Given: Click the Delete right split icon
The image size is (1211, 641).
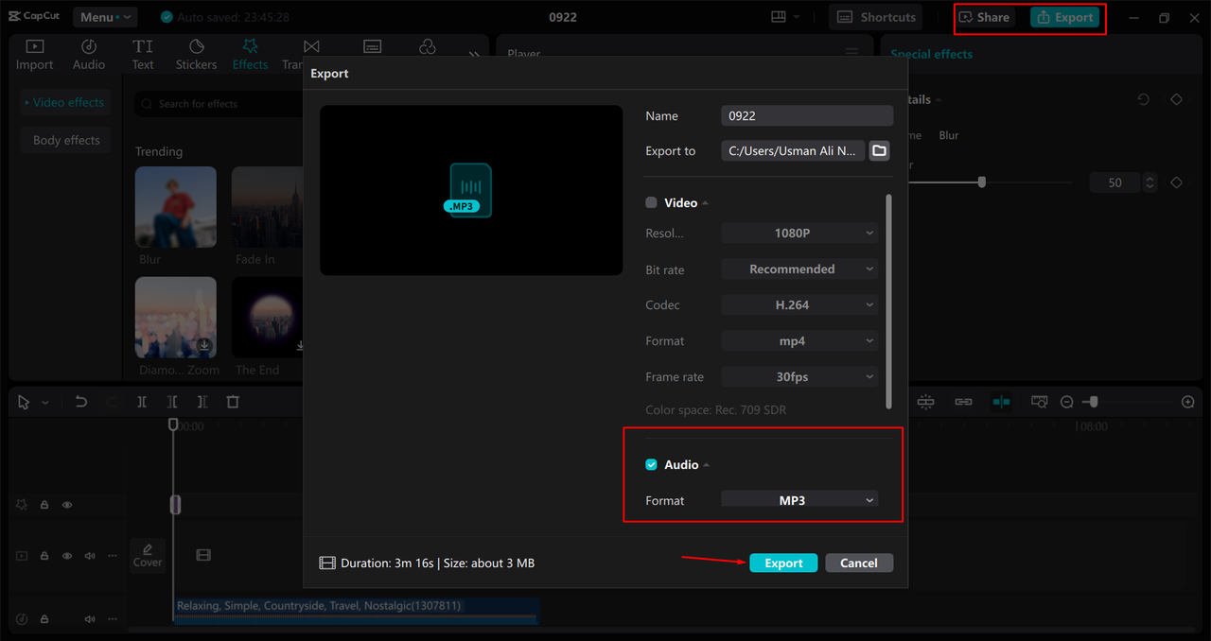Looking at the screenshot, I should tap(202, 402).
